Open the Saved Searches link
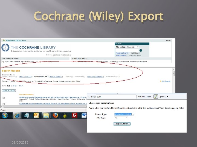The height and width of the screenshot is (147, 197). [135, 55]
